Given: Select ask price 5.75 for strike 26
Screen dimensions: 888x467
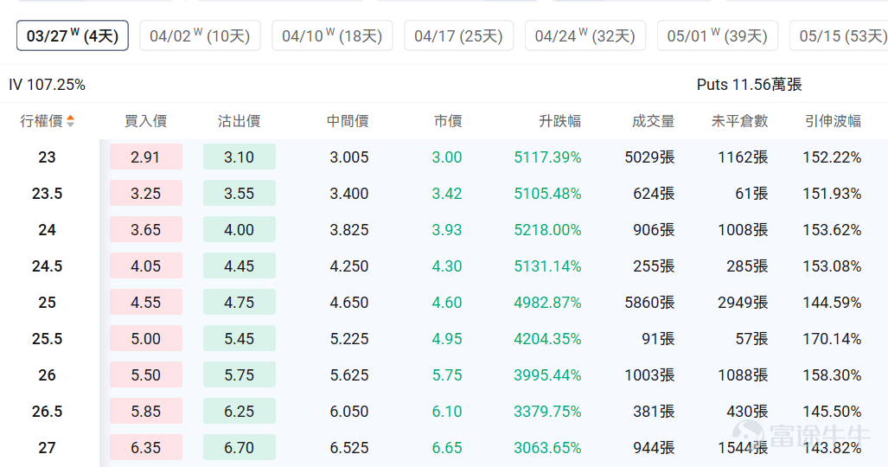Looking at the screenshot, I should tap(240, 374).
